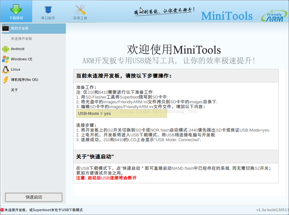
Task: Click the red 注意: 启动后USB连接将会断开 warning
Action: pos(106,178)
